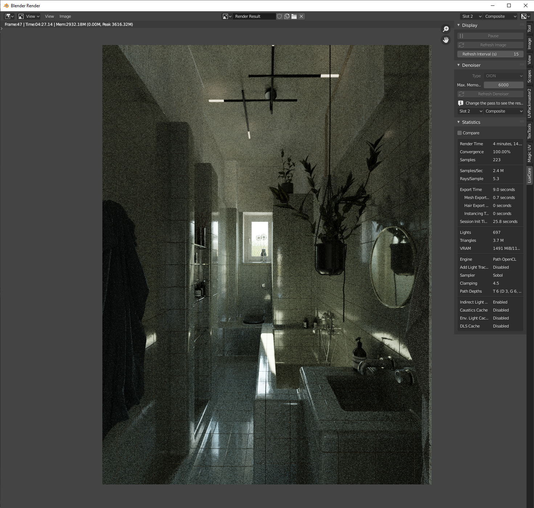Viewport: 534px width, 508px height.
Task: Open the editor type selector icon
Action: pos(9,16)
